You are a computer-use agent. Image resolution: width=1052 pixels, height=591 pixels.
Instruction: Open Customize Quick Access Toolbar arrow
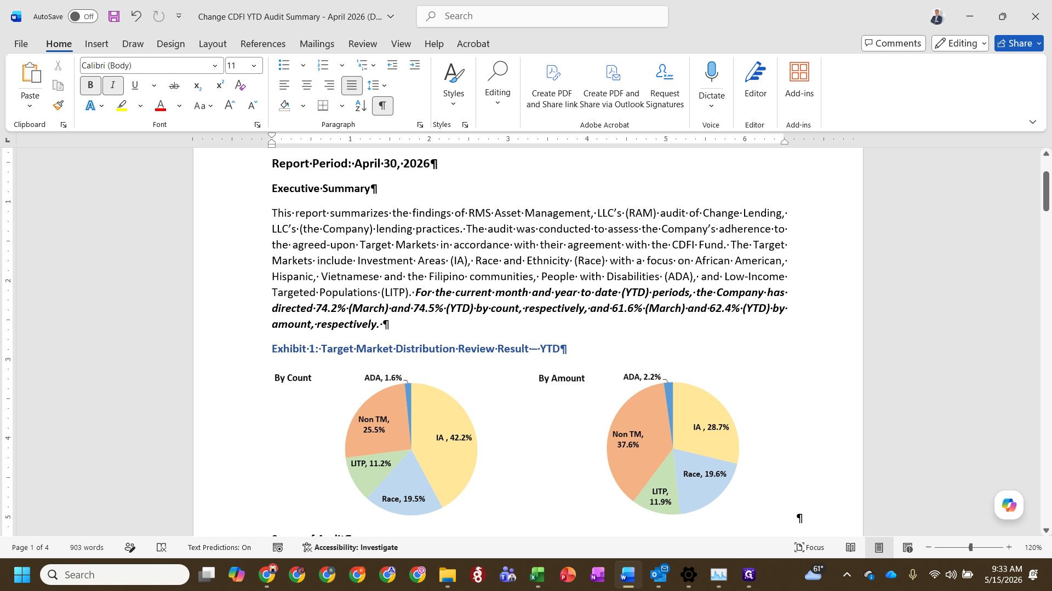coord(179,16)
